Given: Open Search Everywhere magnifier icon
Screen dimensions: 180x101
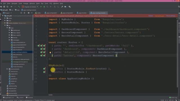Looking at the screenshot, I should click(x=179, y=7).
